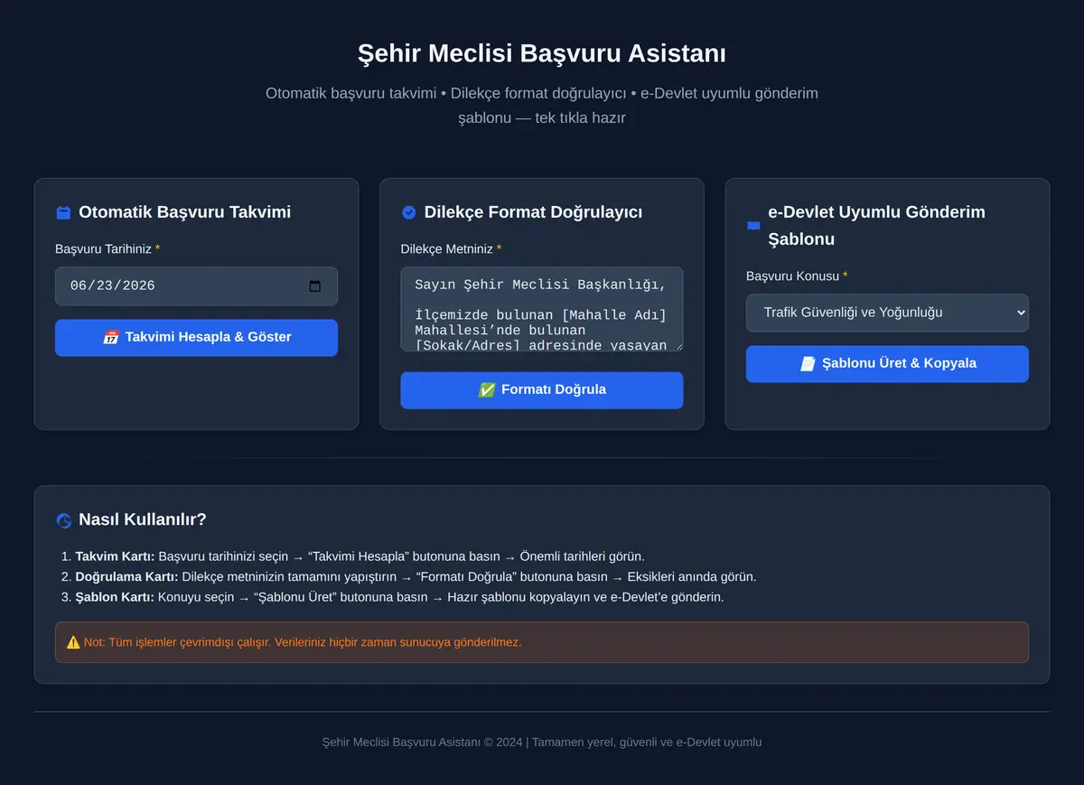
Task: Click the icon next to Nasıl Kullanılır?
Action: pos(63,520)
